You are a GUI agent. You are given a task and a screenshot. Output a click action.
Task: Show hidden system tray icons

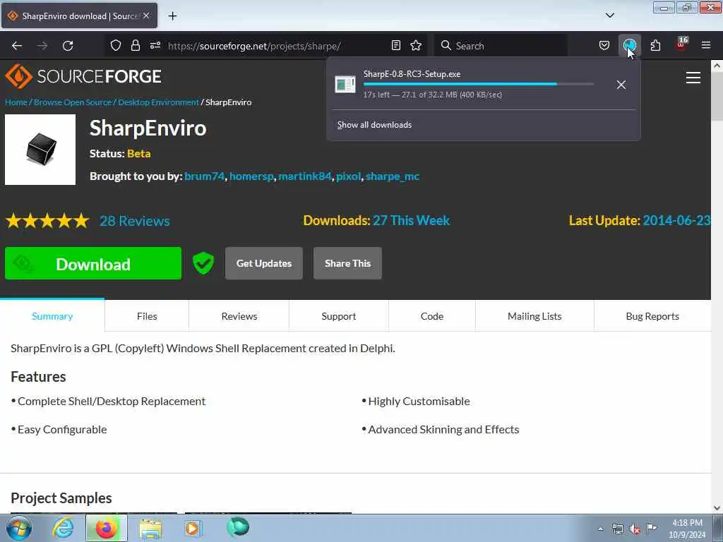click(600, 529)
